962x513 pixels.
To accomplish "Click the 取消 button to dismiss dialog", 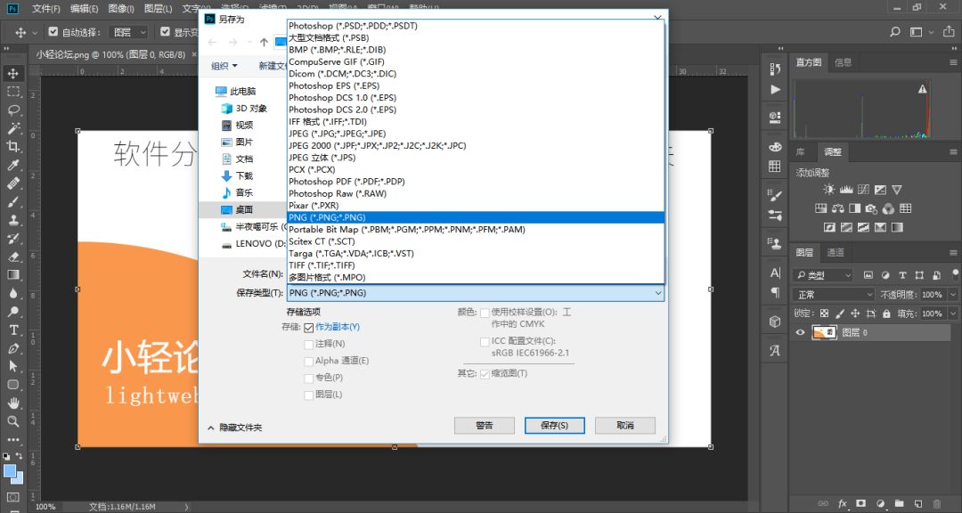I will (624, 425).
